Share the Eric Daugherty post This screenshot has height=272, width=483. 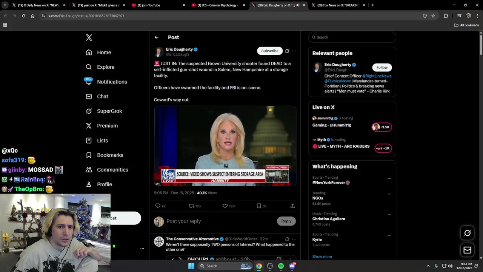(292, 206)
